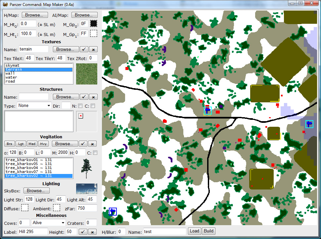Remove texture with the x icon

(93, 49)
